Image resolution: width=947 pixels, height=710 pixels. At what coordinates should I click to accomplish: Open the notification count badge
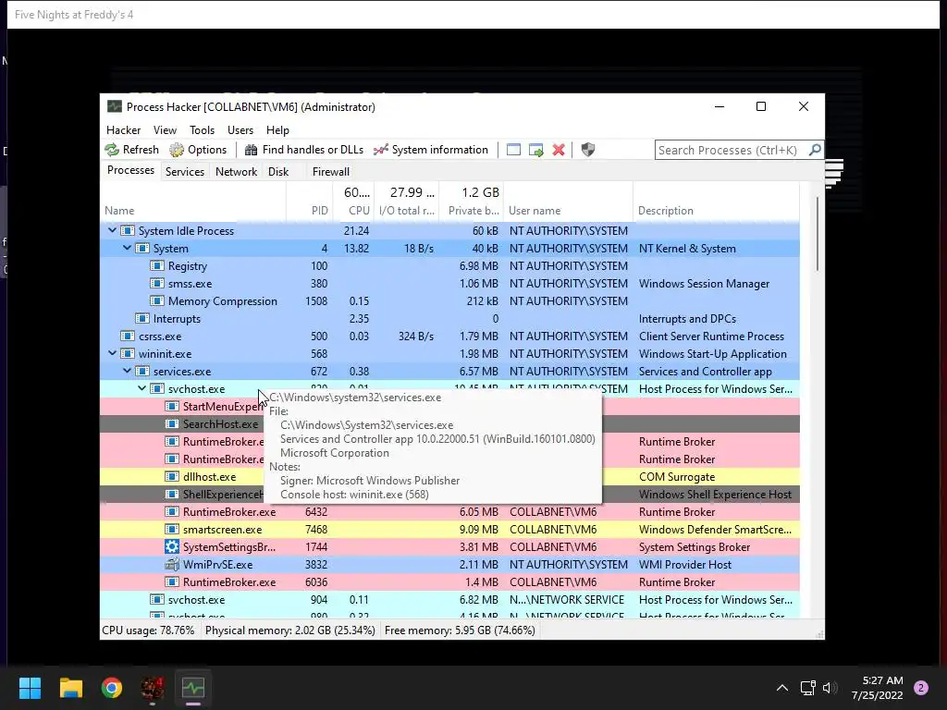[921, 688]
